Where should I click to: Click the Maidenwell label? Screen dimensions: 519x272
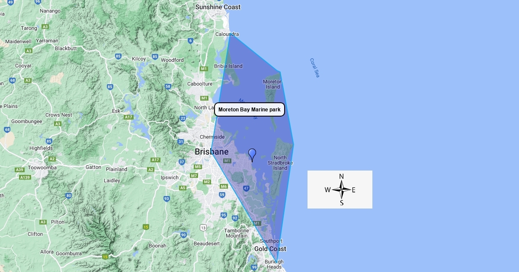pyautogui.click(x=18, y=41)
